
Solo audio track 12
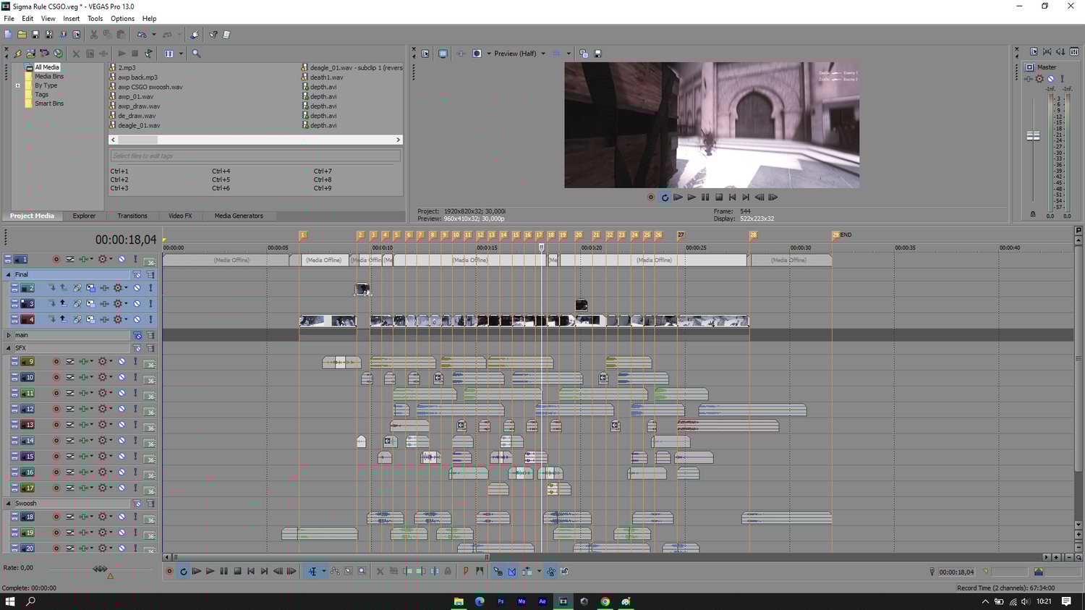pos(135,410)
